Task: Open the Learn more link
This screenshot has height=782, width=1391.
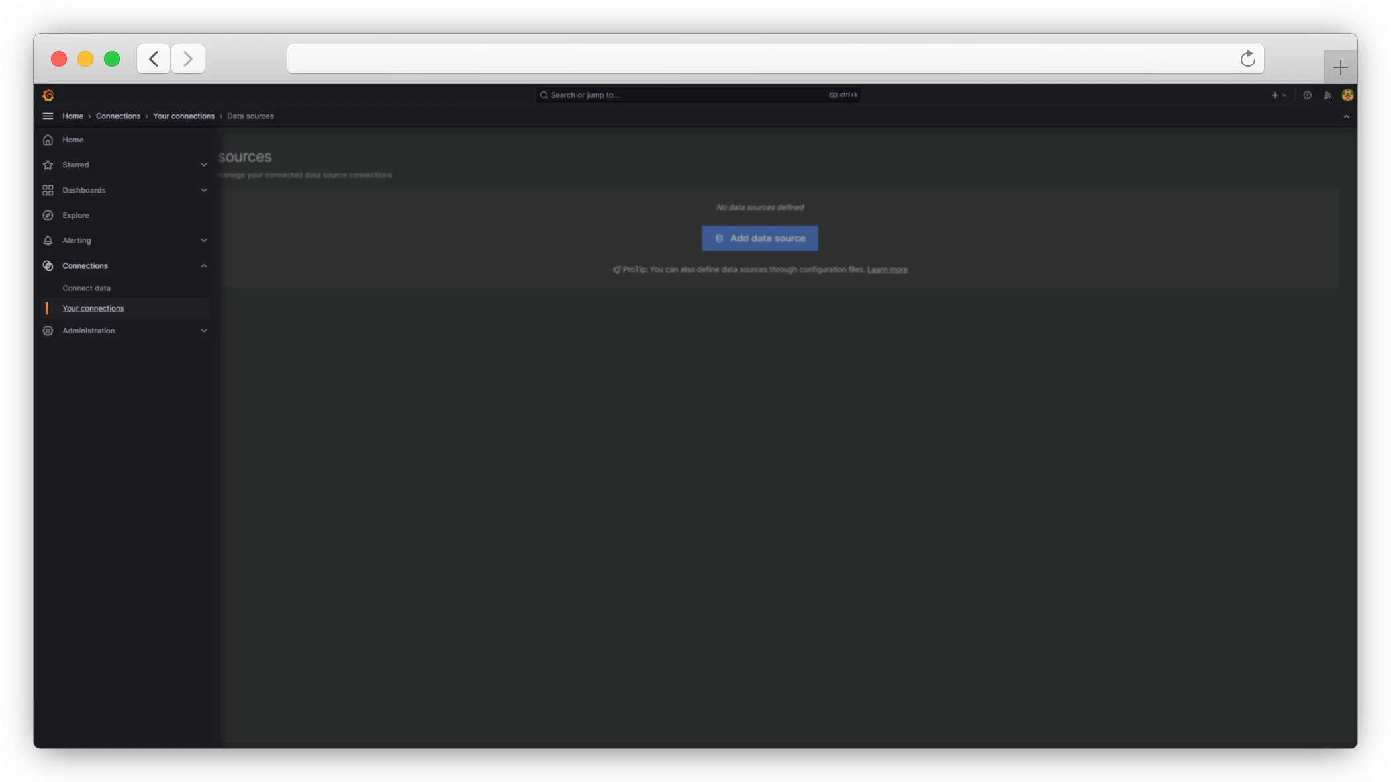Action: coord(887,269)
